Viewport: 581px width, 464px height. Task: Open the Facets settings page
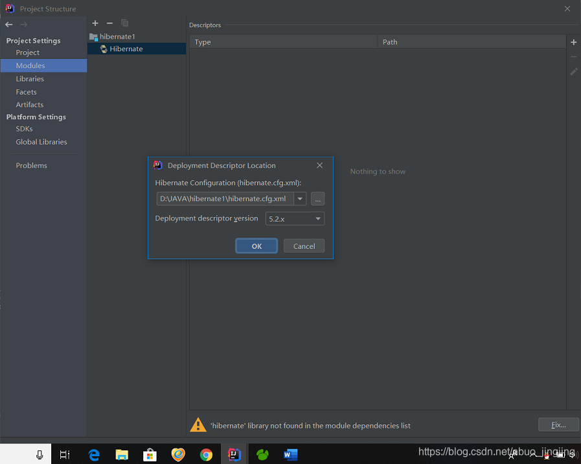point(26,92)
